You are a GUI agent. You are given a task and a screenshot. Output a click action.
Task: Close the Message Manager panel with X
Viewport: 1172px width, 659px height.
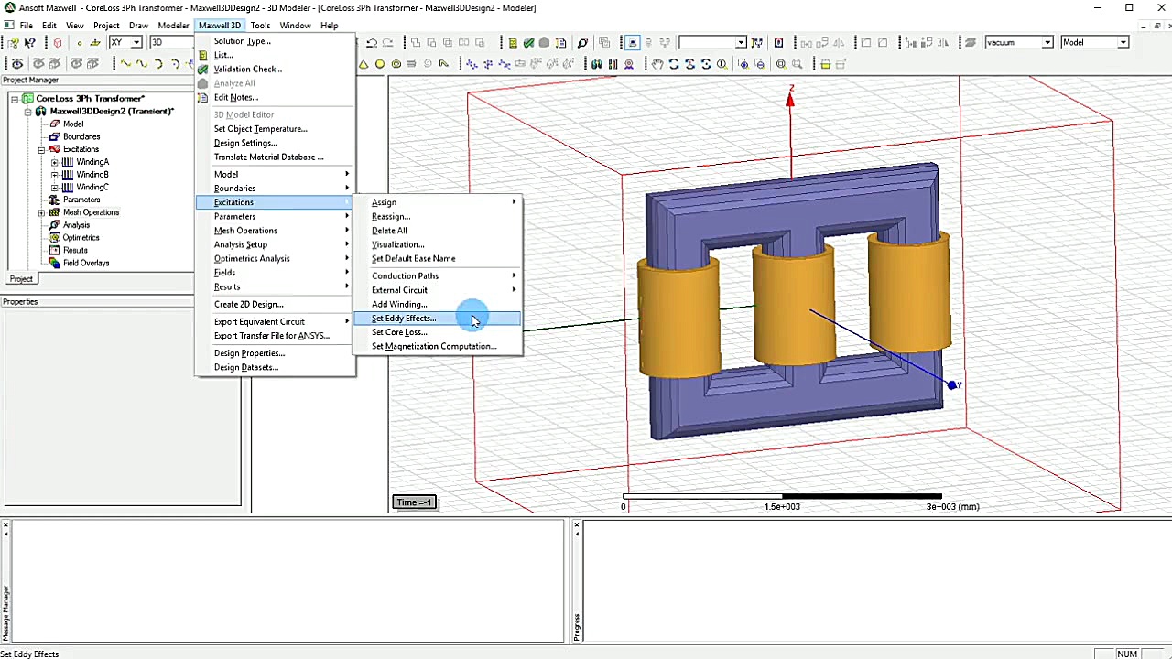pyautogui.click(x=6, y=525)
